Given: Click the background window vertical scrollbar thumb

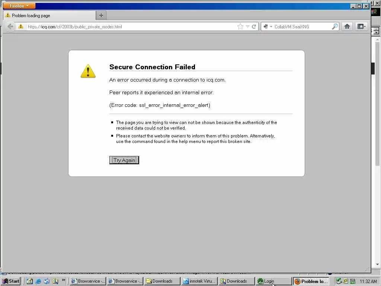Looking at the screenshot, I should [377, 104].
